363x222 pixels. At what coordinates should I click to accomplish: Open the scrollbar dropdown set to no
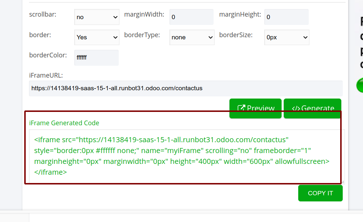(97, 17)
